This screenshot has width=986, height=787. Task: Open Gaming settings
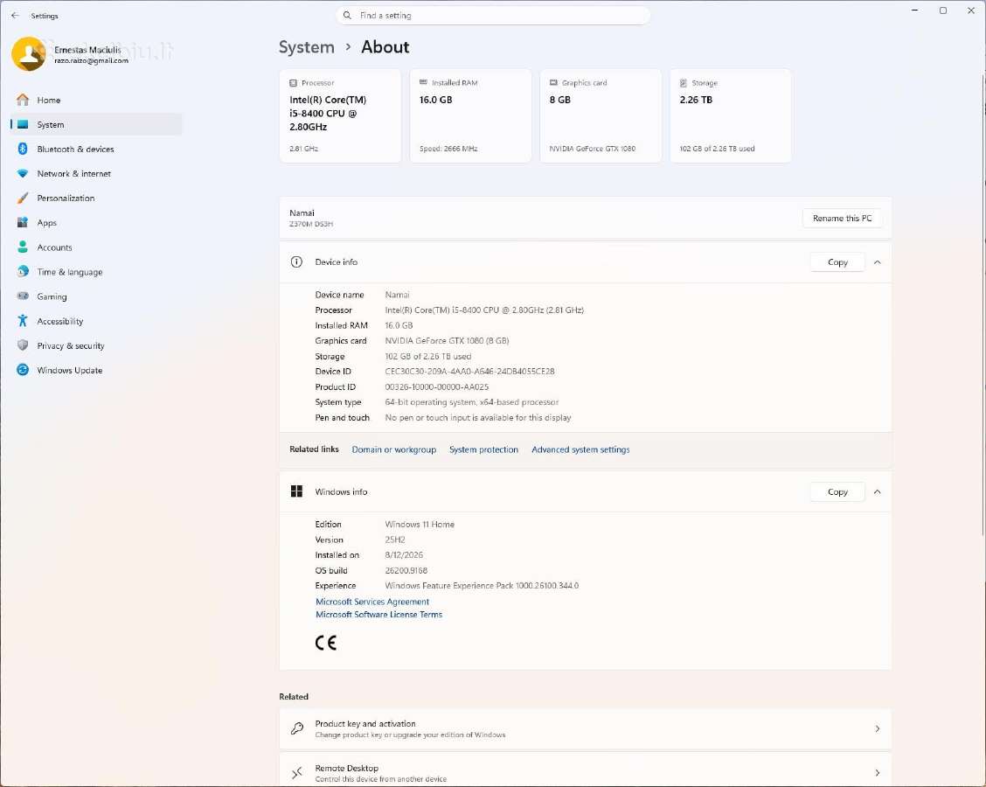[96, 296]
